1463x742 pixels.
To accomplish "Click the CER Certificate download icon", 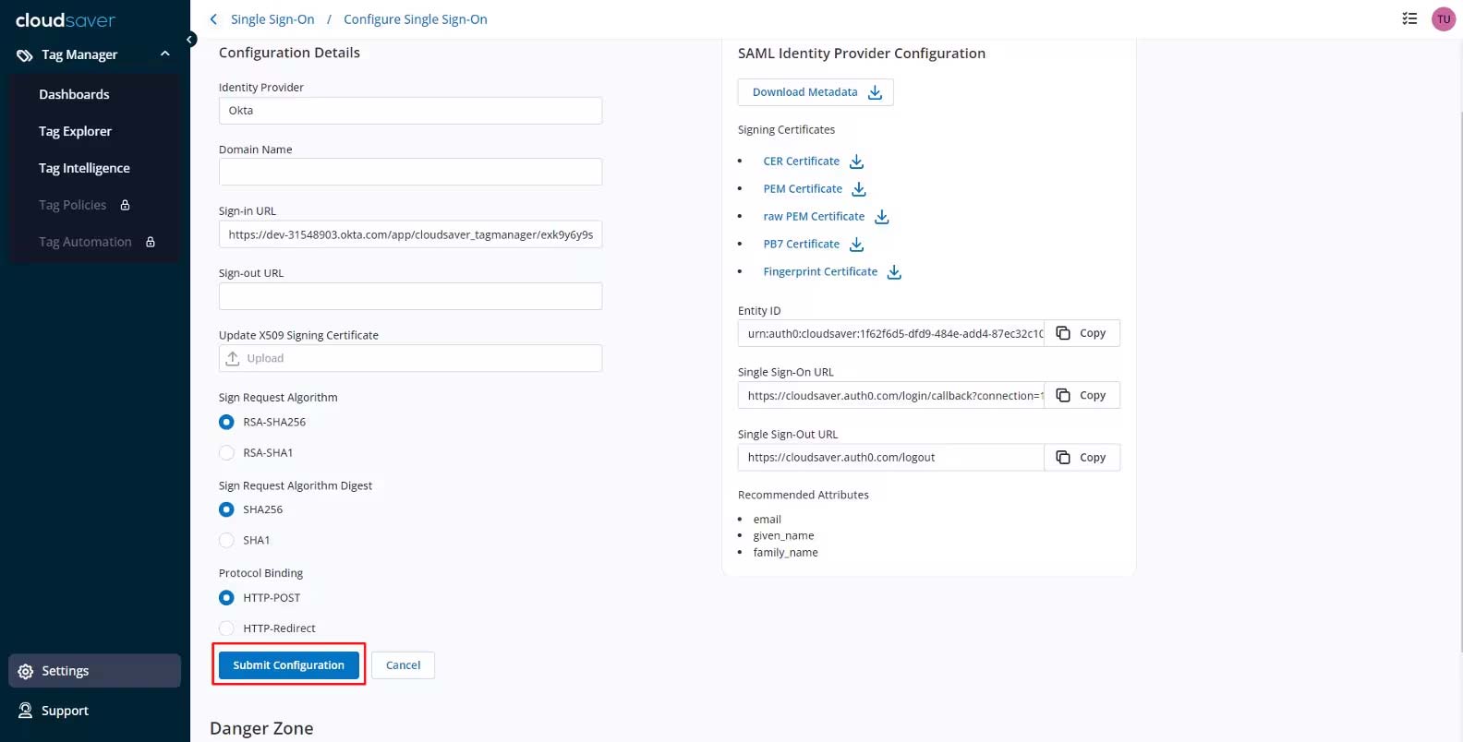I will [x=856, y=162].
